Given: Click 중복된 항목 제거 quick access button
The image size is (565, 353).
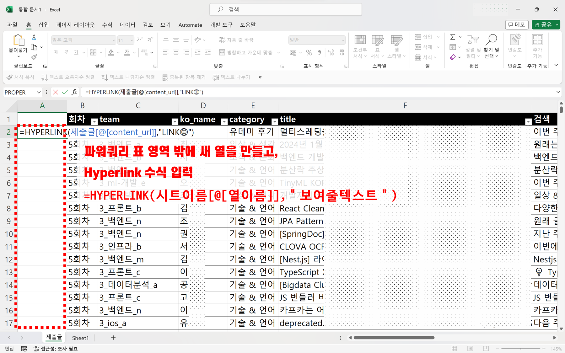Looking at the screenshot, I should 184,77.
